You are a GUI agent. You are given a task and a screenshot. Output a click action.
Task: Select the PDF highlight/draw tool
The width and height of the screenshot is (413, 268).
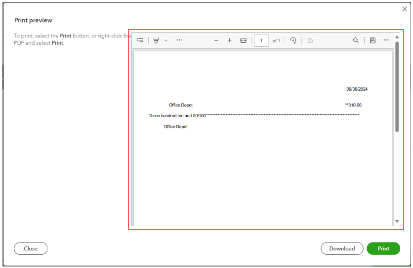pyautogui.click(x=156, y=40)
